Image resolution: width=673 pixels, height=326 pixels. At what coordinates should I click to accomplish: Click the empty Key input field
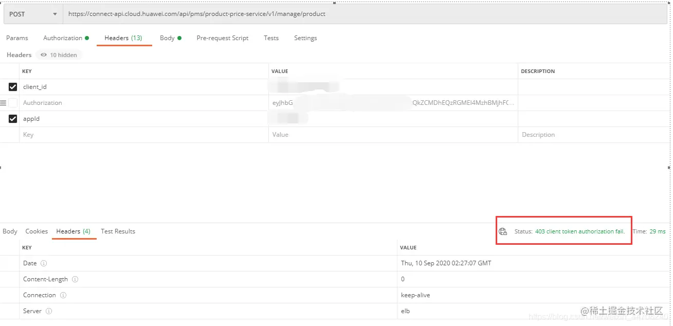click(x=144, y=135)
